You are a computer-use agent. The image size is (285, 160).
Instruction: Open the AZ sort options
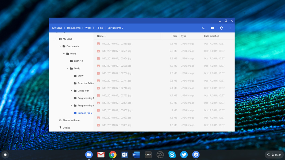(221, 28)
